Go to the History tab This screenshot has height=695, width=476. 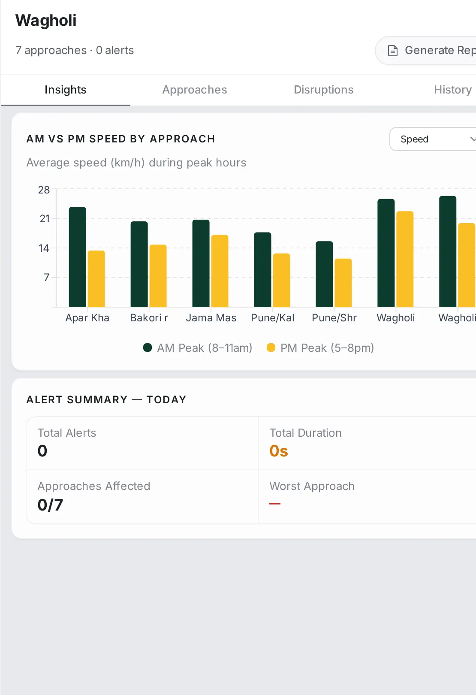(453, 90)
